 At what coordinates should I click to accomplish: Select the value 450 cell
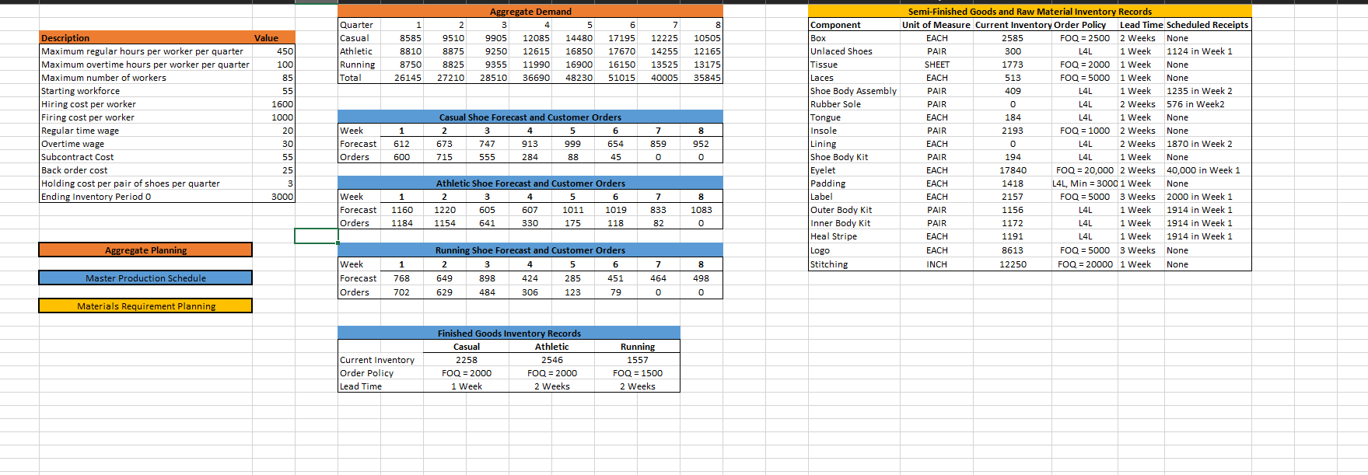274,51
